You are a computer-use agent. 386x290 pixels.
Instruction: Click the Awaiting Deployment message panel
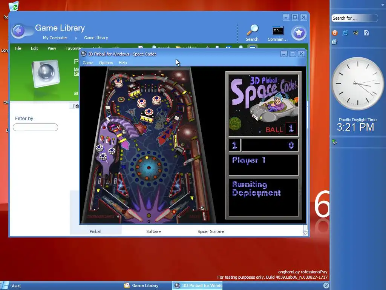[x=263, y=197]
